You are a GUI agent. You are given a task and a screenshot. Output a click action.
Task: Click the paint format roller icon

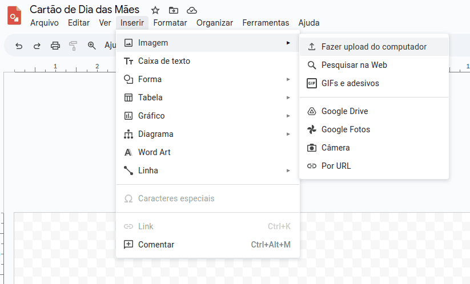(x=73, y=46)
